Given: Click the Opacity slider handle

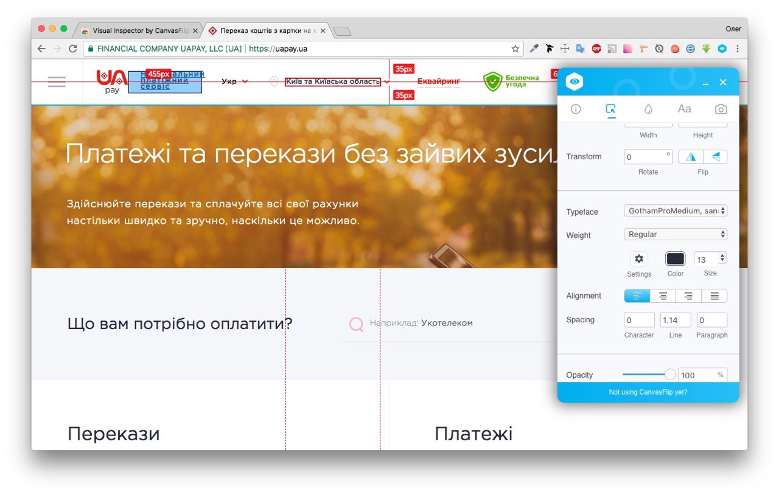Looking at the screenshot, I should click(x=670, y=375).
